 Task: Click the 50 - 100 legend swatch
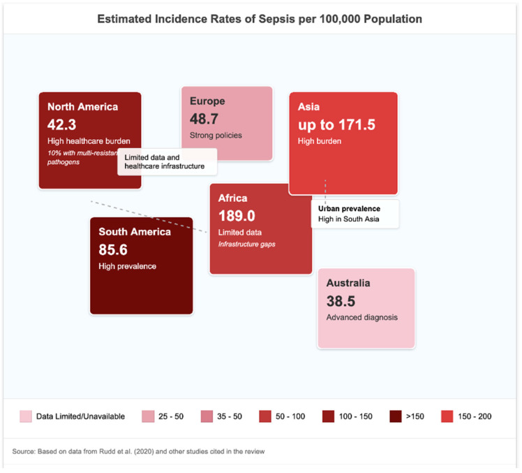click(265, 416)
